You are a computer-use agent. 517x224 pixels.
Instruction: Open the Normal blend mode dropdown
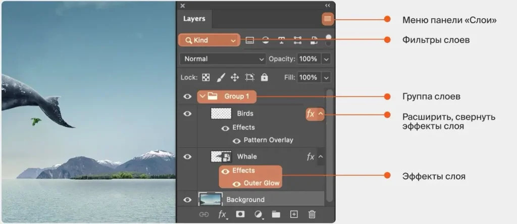(x=223, y=59)
